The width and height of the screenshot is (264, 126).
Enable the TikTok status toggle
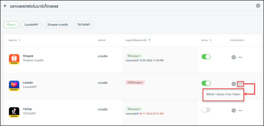(206, 110)
